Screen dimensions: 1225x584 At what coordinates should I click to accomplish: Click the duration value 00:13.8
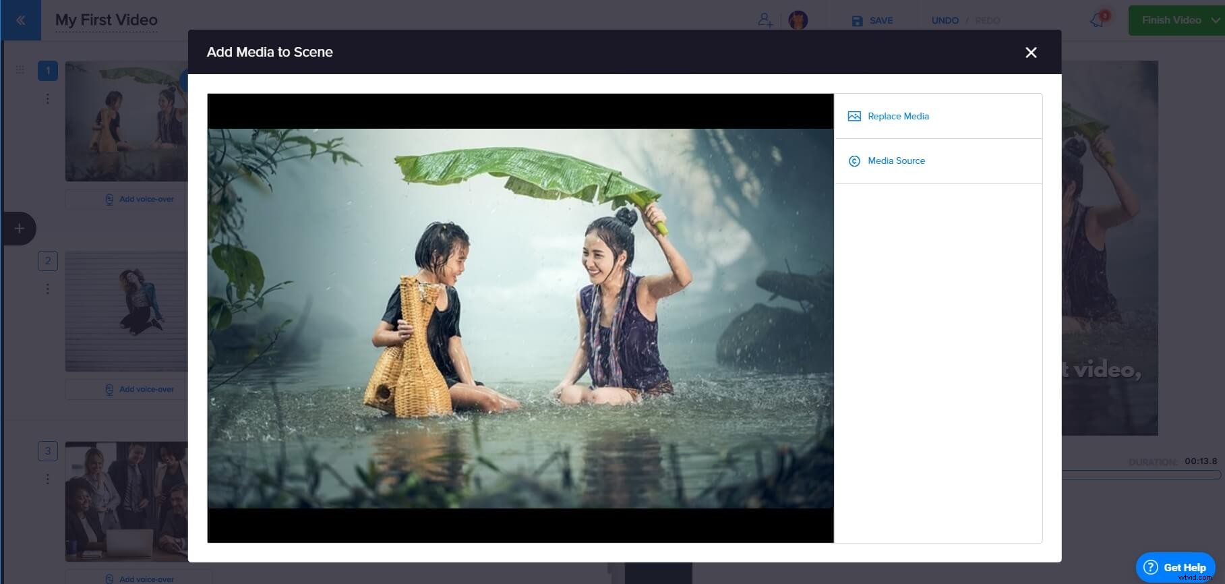pyautogui.click(x=1201, y=461)
